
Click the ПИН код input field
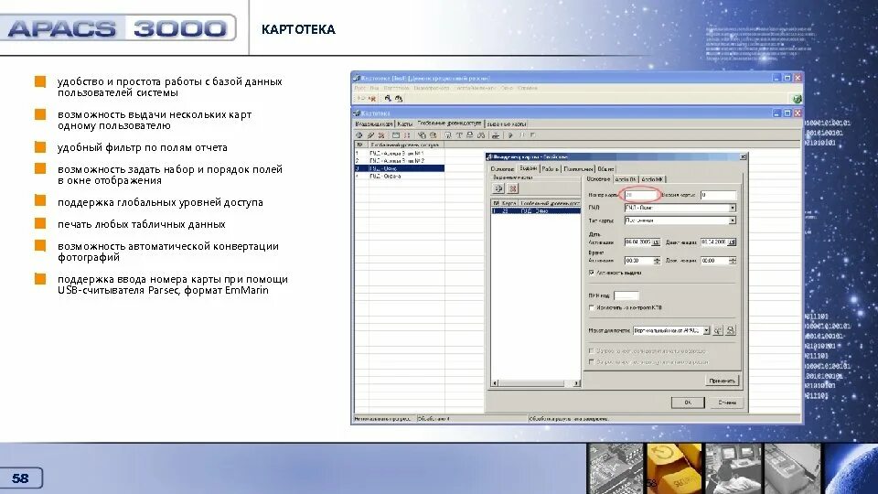coord(626,295)
